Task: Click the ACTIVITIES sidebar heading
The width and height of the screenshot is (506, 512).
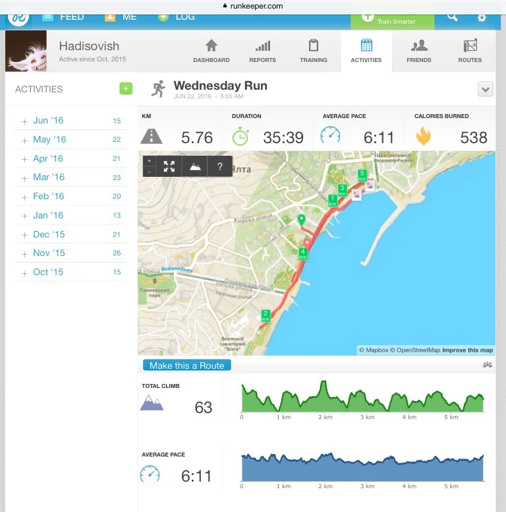Action: 39,89
